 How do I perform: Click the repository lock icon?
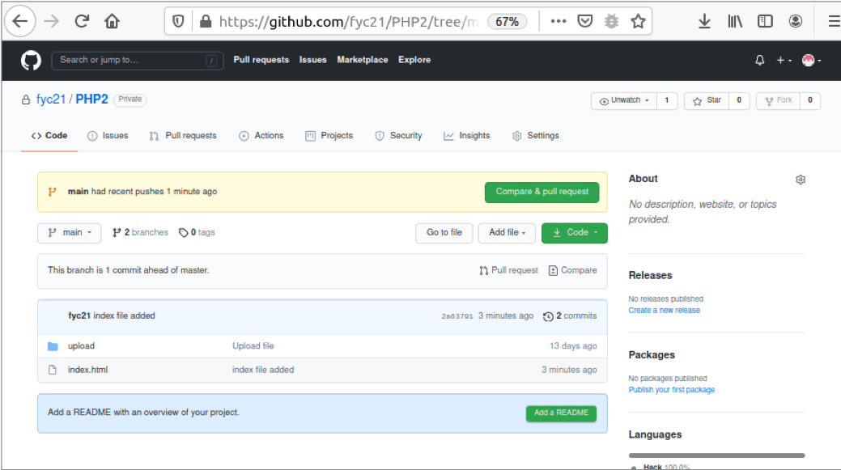pyautogui.click(x=26, y=99)
